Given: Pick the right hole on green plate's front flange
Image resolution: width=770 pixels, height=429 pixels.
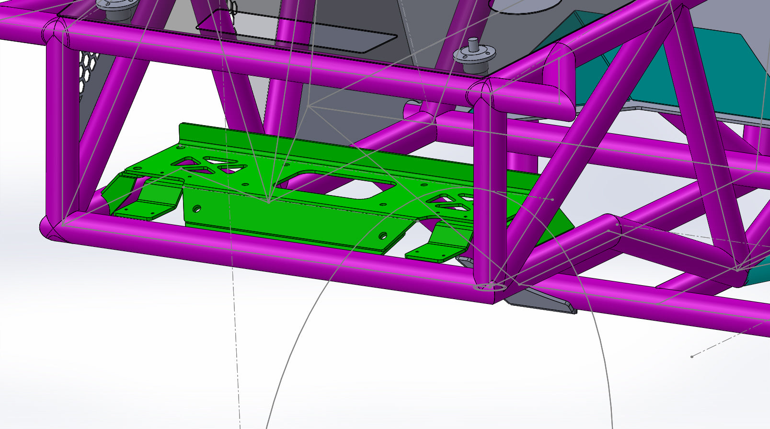Looking at the screenshot, I should pos(382,235).
